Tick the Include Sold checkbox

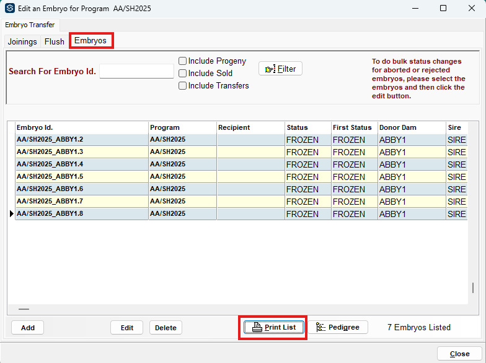(x=182, y=73)
